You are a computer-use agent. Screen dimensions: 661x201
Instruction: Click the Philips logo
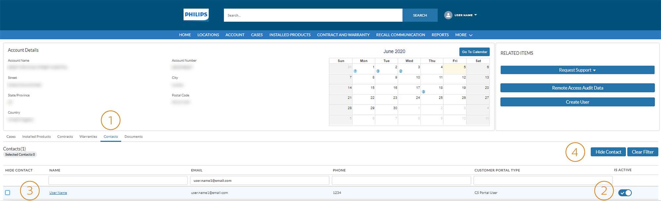(x=196, y=15)
